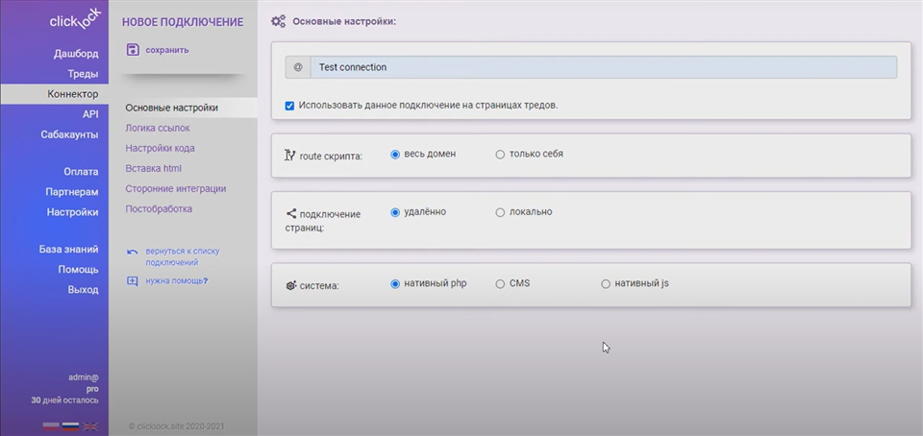Screen dimensions: 923x436
Task: Click the route скрипта branch icon
Action: [x=289, y=156]
